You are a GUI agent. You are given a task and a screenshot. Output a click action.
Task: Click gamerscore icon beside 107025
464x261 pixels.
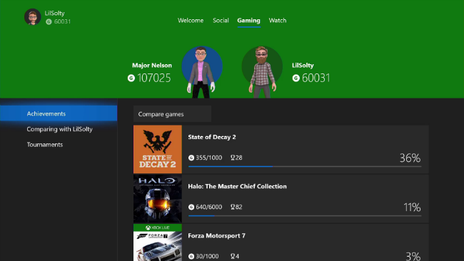coord(131,78)
